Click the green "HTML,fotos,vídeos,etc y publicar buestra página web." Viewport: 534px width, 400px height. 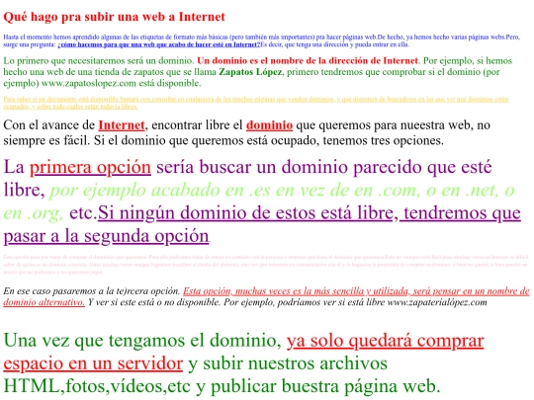(222, 386)
